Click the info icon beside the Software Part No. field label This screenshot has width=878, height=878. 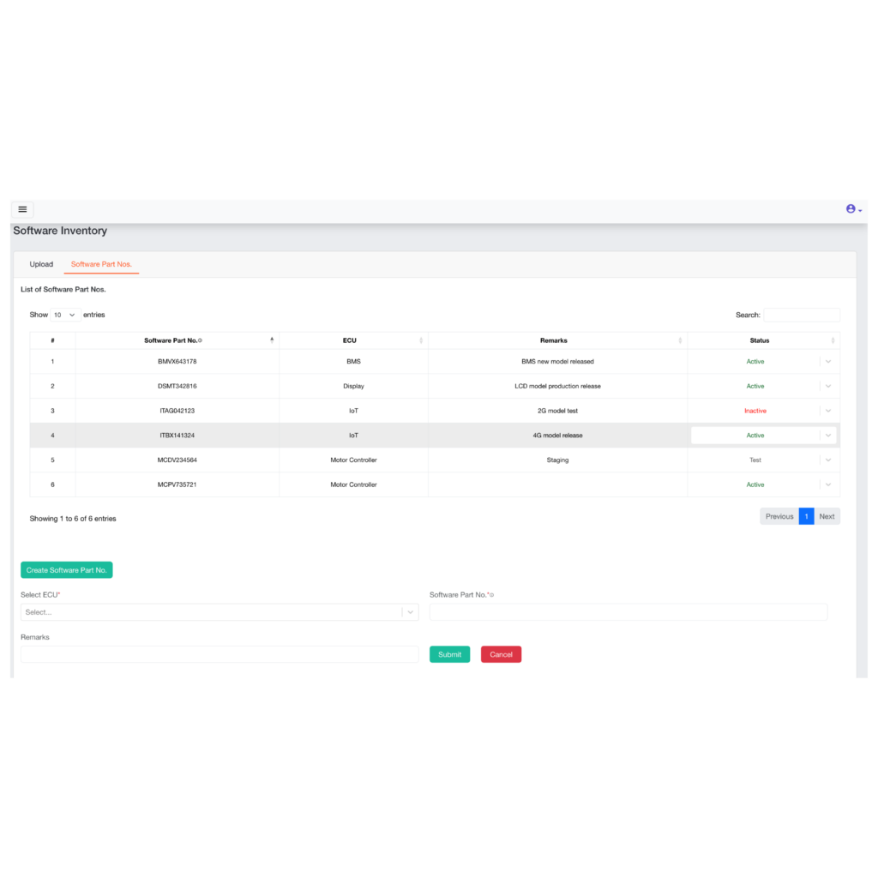(x=493, y=593)
